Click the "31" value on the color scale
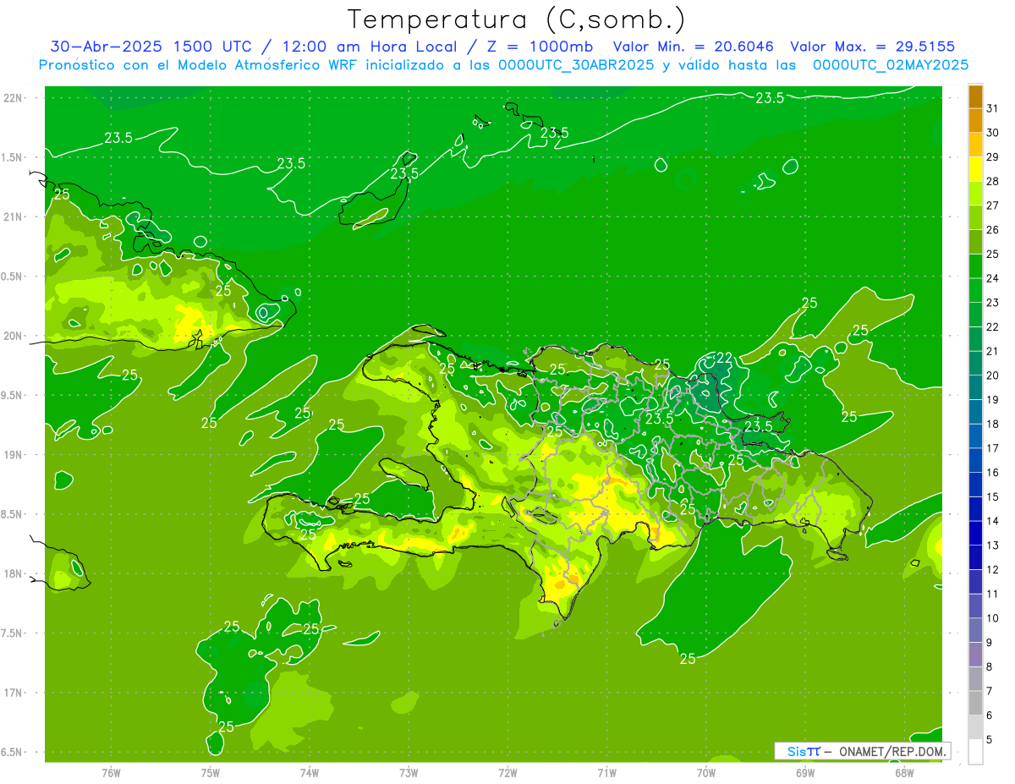Screen dimensions: 1015x784 (993, 108)
